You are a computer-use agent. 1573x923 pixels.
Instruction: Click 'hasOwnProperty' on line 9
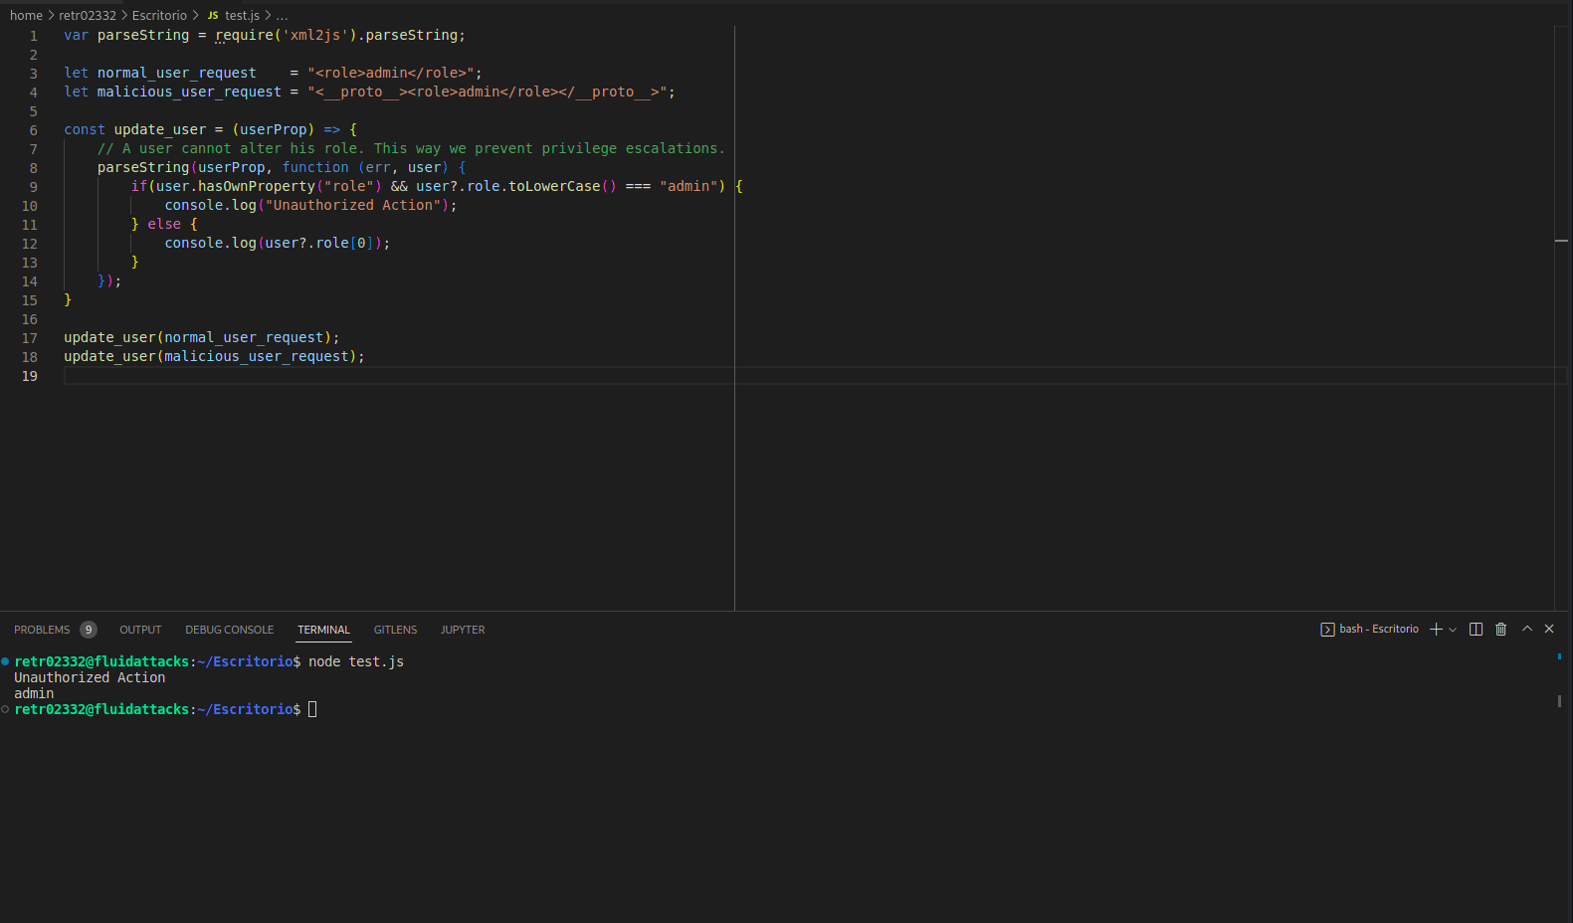[257, 186]
